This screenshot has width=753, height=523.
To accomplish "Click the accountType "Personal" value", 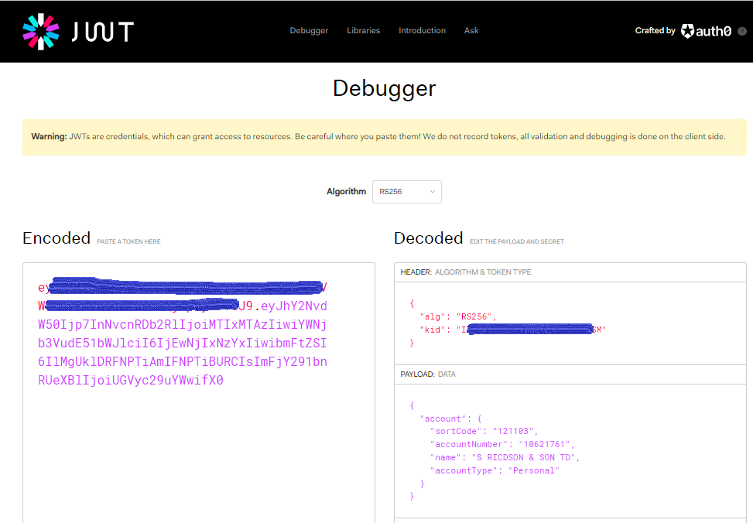I will coord(533,470).
